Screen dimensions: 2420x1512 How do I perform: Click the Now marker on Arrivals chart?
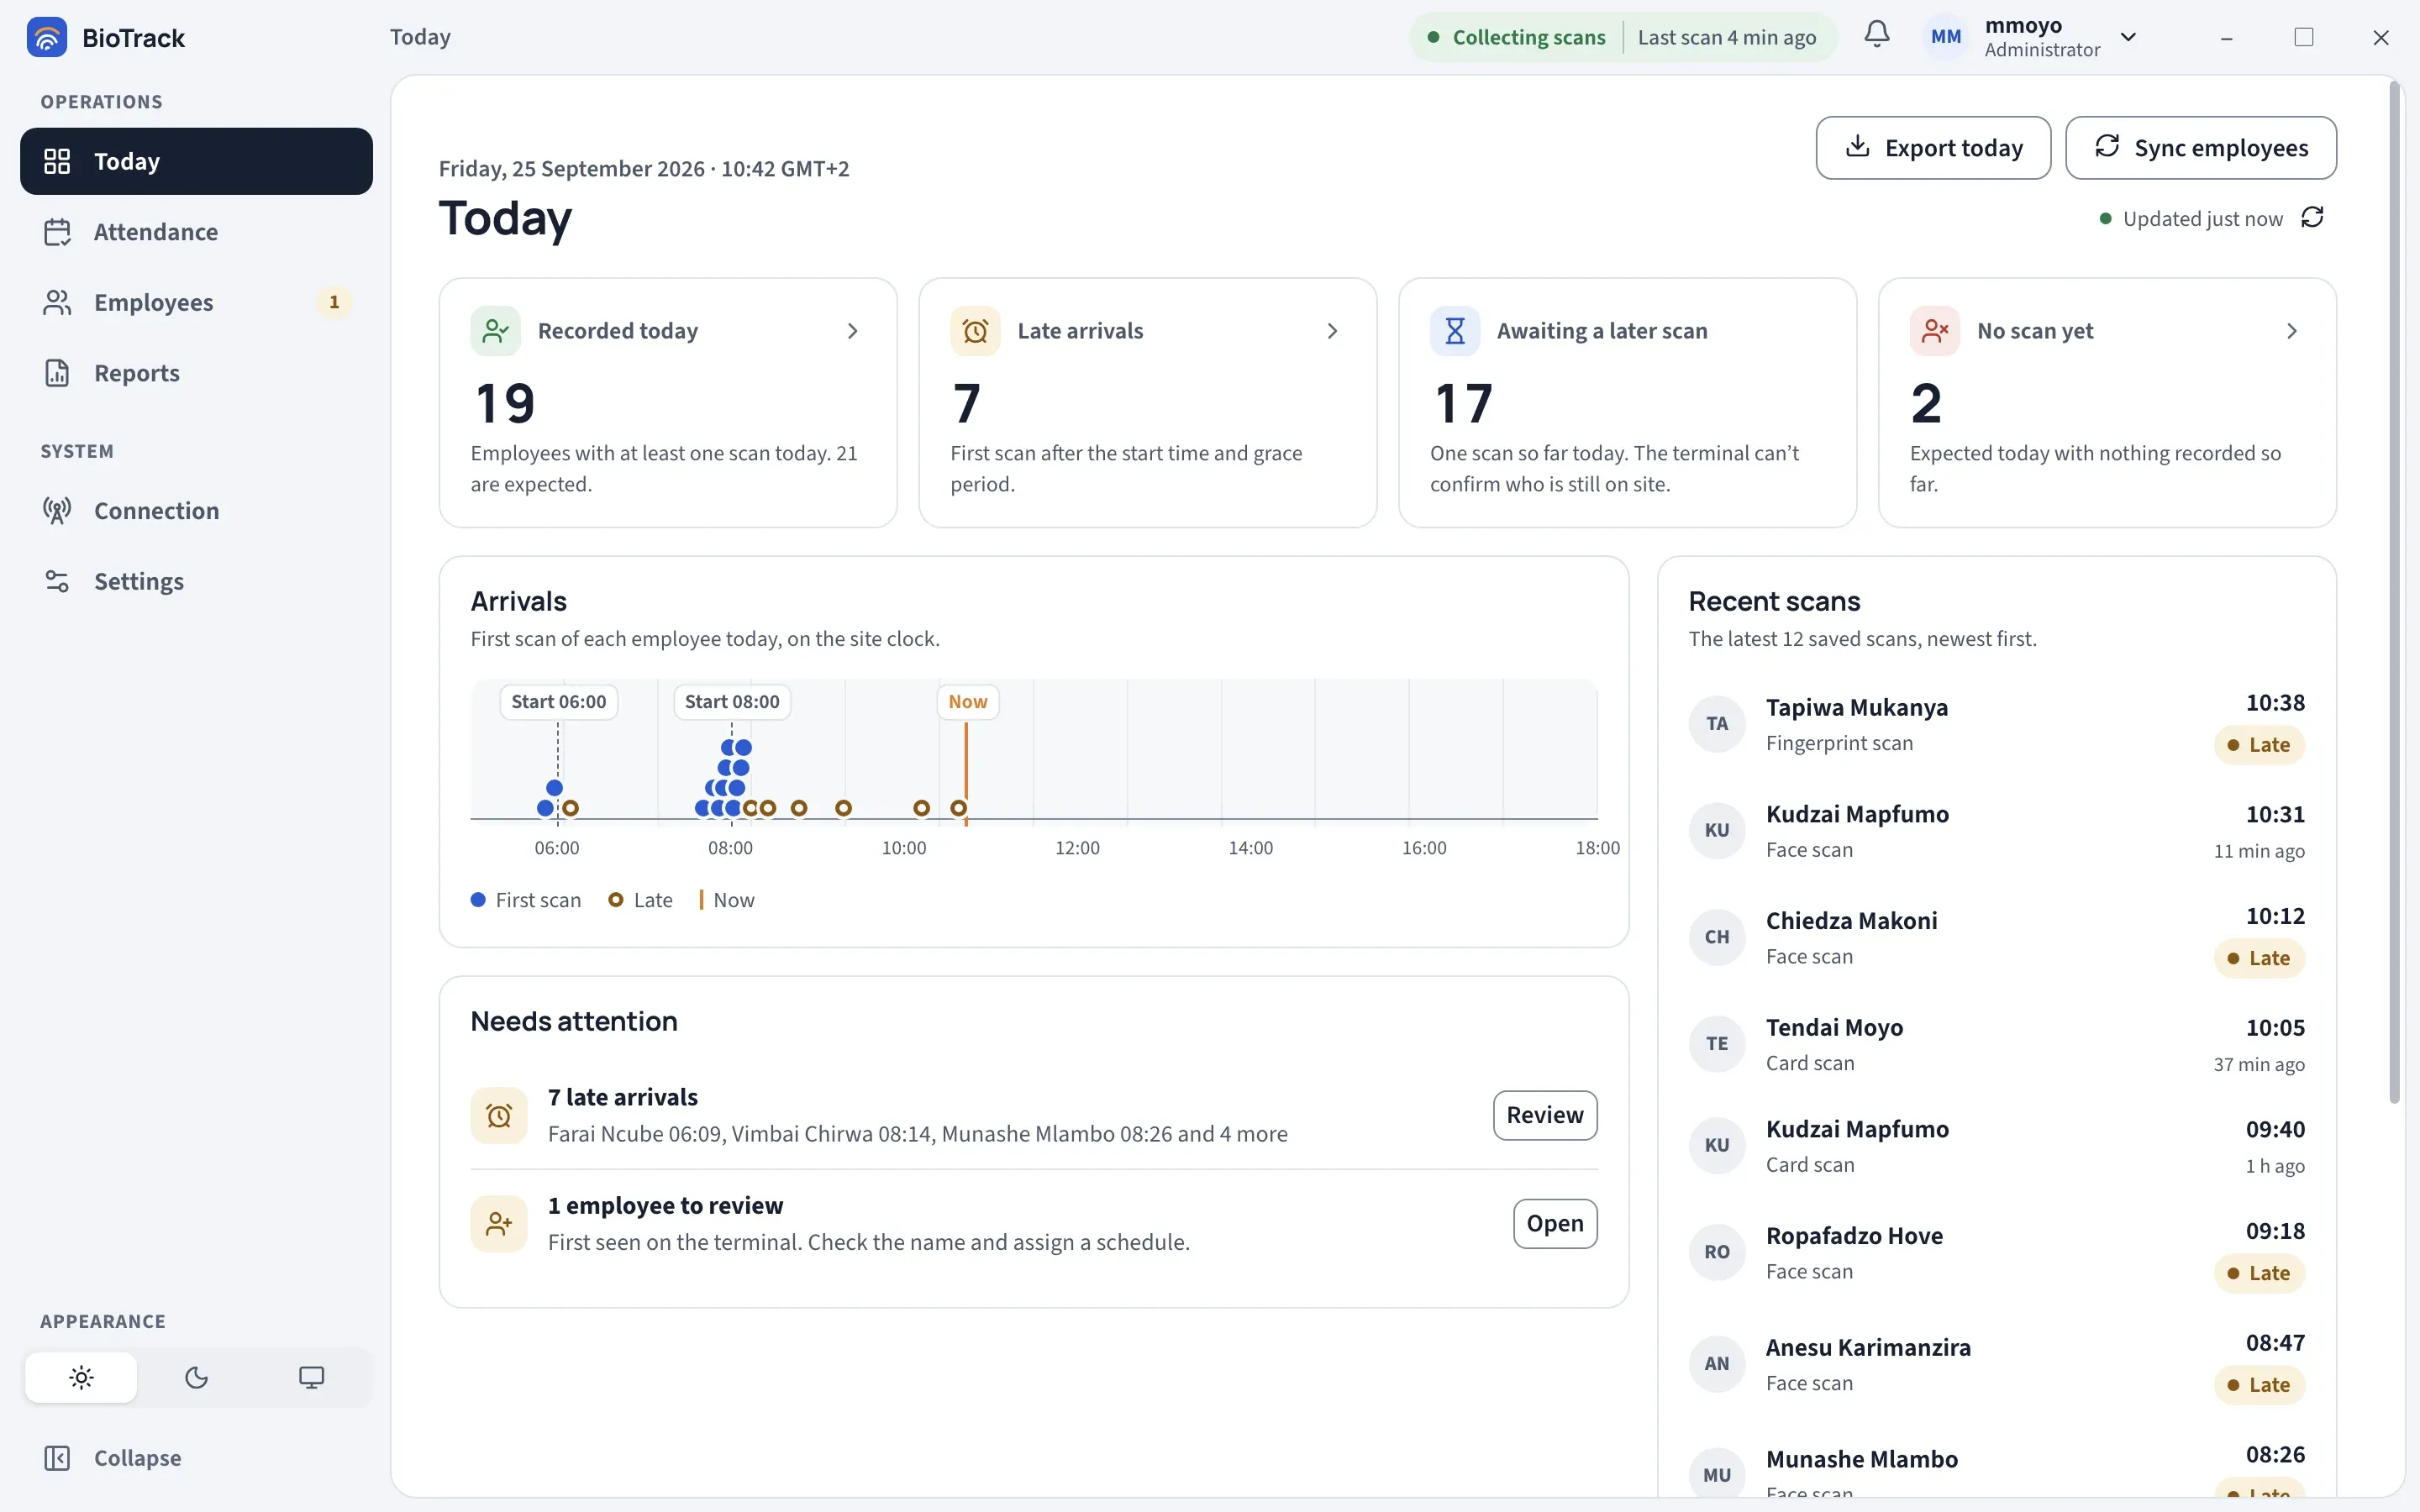click(967, 702)
